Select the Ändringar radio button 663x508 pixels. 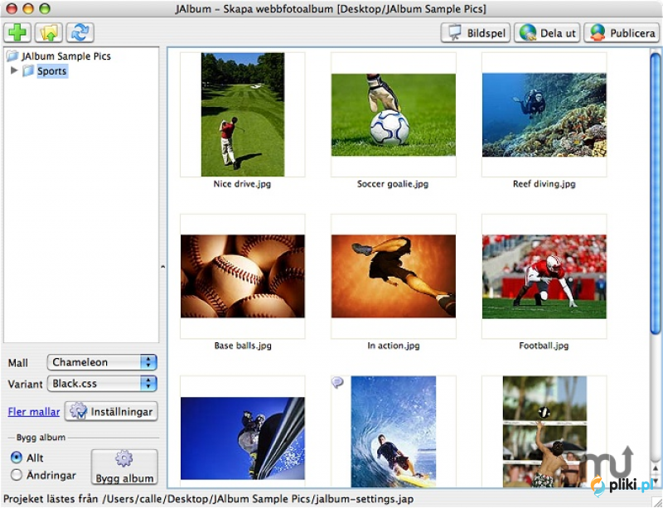(16, 475)
